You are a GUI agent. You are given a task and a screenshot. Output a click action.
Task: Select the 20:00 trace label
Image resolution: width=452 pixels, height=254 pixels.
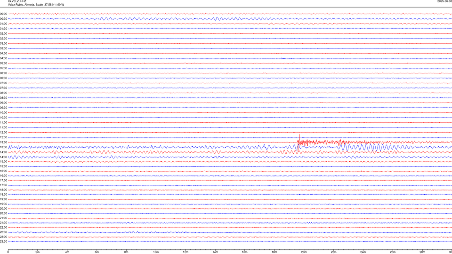[3, 209]
